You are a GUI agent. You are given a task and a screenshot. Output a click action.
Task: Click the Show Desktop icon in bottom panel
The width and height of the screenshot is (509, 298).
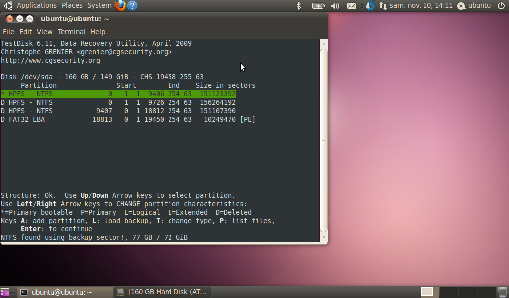pyautogui.click(x=4, y=292)
